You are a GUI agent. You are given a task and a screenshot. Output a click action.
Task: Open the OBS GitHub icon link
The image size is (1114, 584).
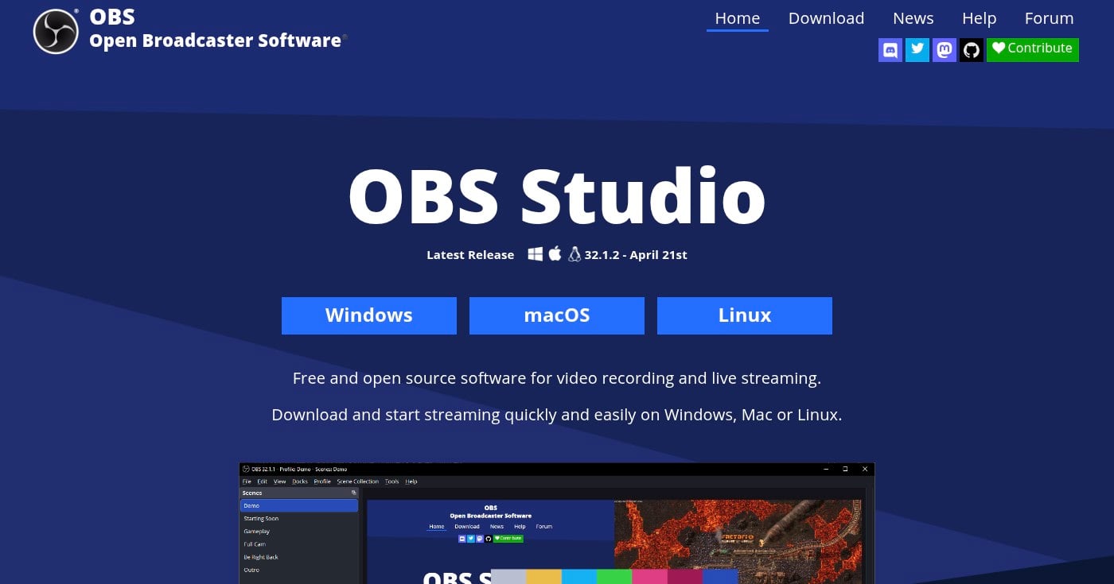click(972, 50)
